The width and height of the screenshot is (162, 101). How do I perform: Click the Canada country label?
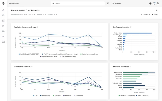tap(120, 37)
